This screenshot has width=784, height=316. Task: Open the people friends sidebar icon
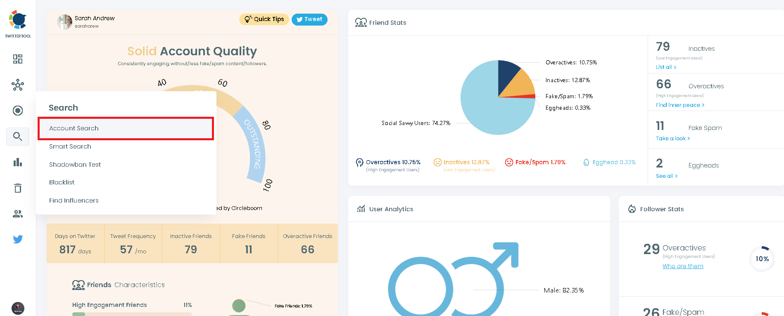(x=18, y=214)
